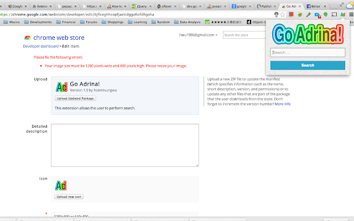Close the Go Adrina tab

point(300,6)
